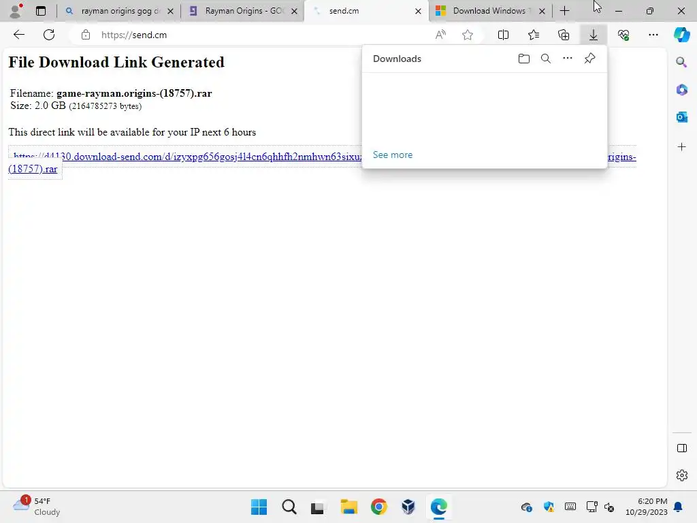Screen dimensions: 697x523
Task: Open more options in Downloads panel
Action: (x=568, y=59)
